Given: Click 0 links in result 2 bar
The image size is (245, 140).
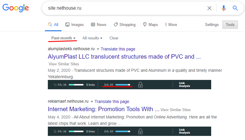Looking at the screenshot, I should pos(90,132).
